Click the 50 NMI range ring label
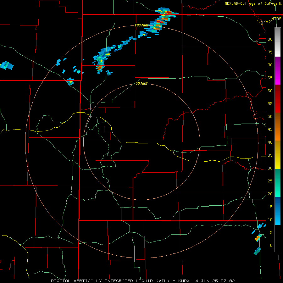The width and height of the screenshot is (283, 283). (x=141, y=83)
